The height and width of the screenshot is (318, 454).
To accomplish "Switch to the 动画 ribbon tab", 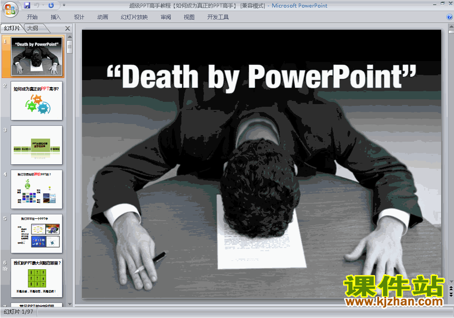I will tap(102, 17).
